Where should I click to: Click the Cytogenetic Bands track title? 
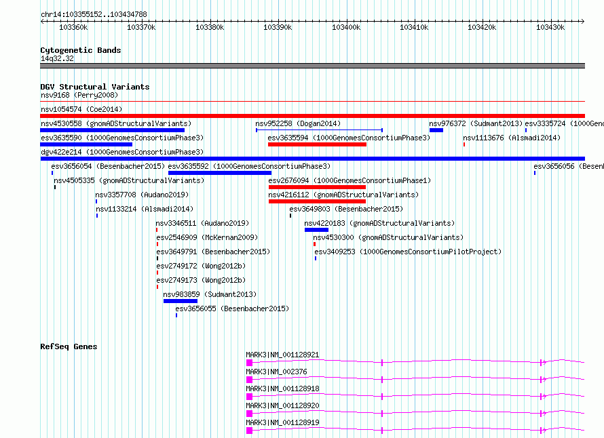click(x=81, y=50)
